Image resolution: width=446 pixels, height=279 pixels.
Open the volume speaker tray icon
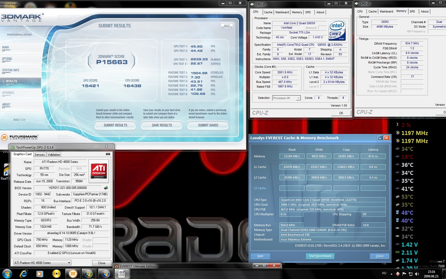coord(417,274)
